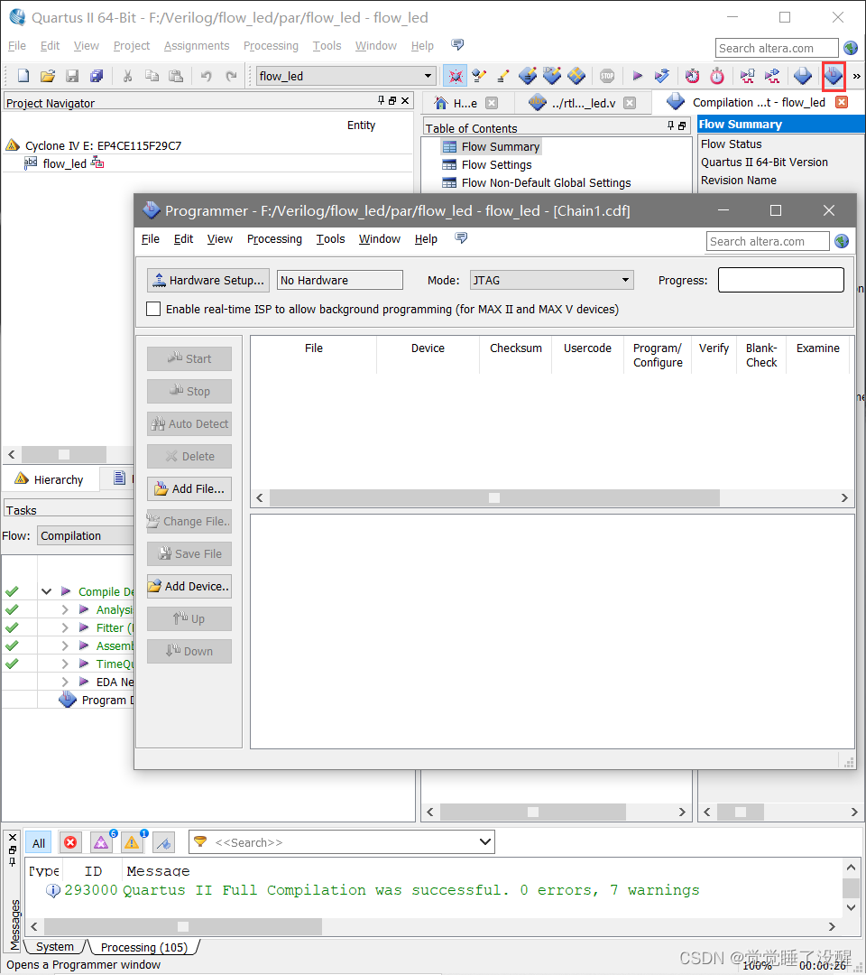Expand the Fitter task node
This screenshot has width=866, height=975.
click(x=65, y=627)
